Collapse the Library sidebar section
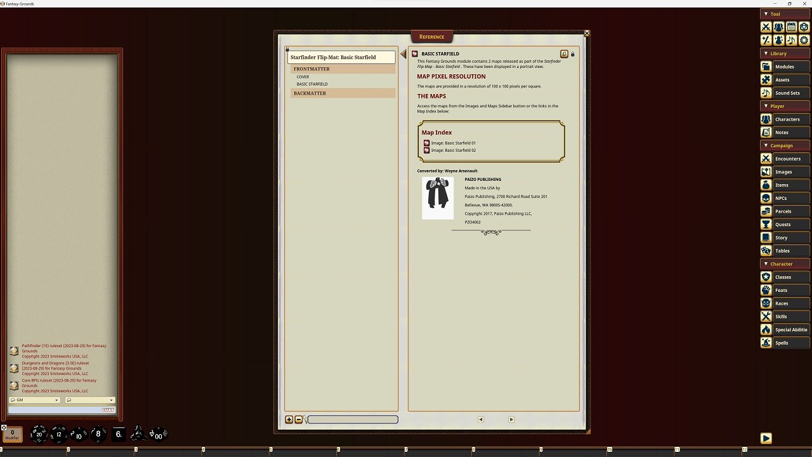812x457 pixels. pyautogui.click(x=767, y=53)
